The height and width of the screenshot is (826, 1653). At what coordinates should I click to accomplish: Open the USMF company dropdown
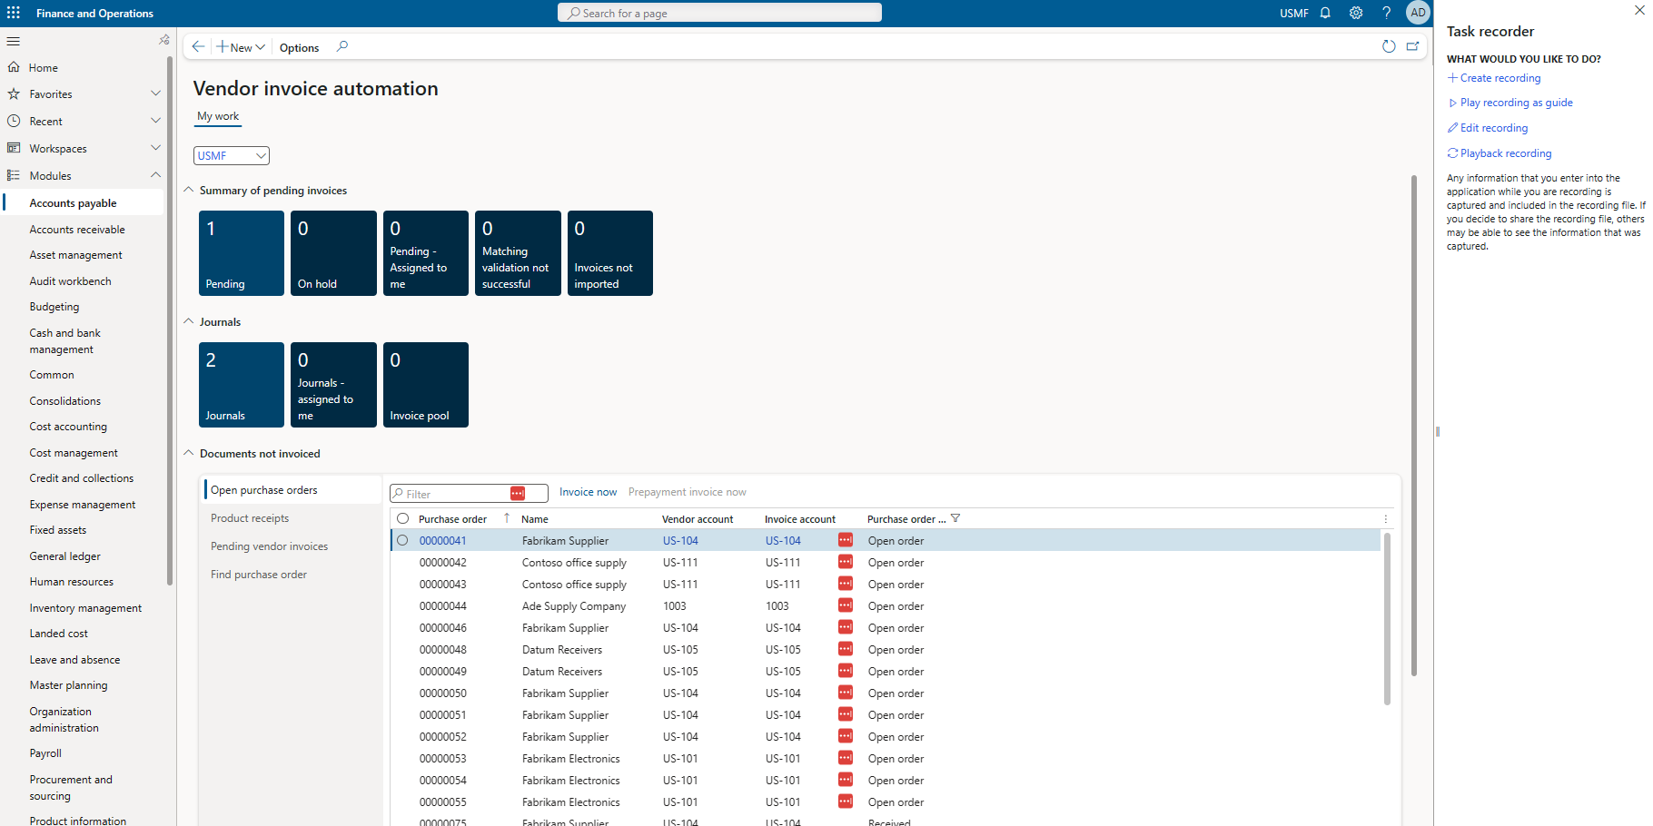tap(231, 155)
